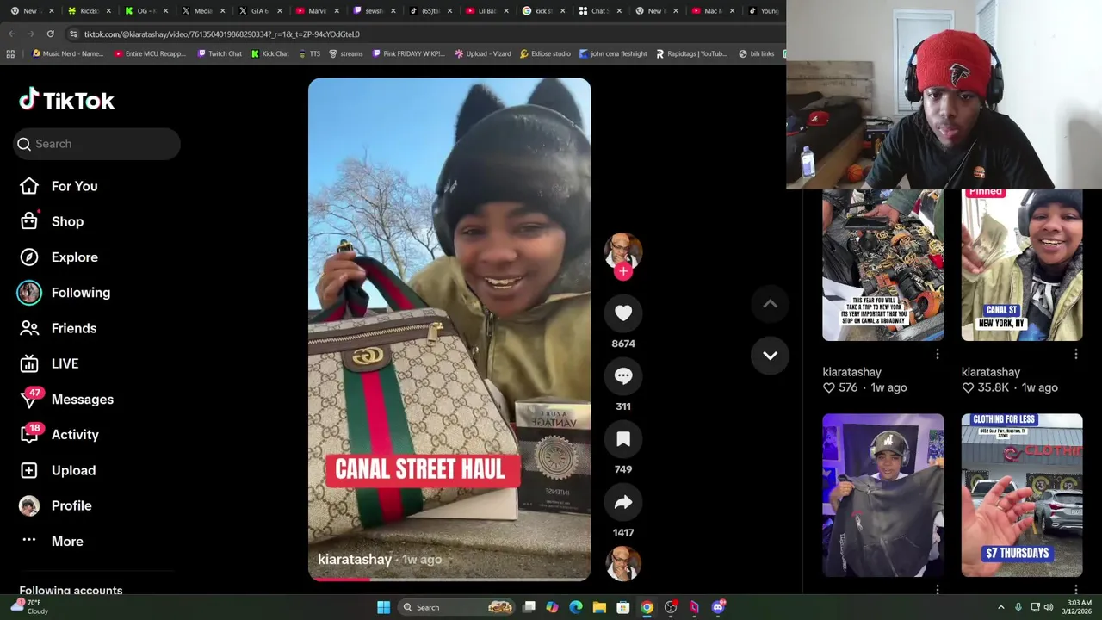
Task: Open the Kick Chat bookmark
Action: click(270, 53)
